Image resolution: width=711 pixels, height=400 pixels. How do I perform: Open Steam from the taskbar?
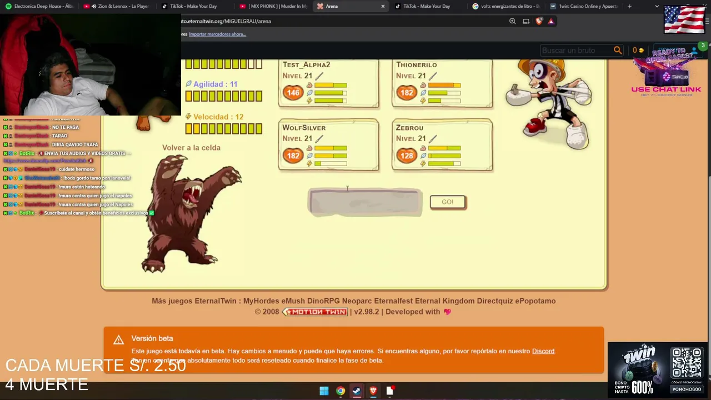click(x=357, y=391)
